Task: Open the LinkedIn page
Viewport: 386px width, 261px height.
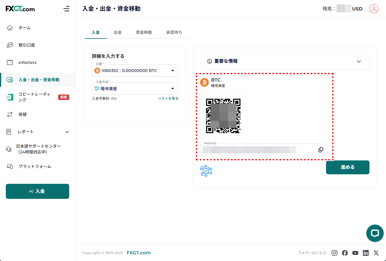Action: point(366,253)
